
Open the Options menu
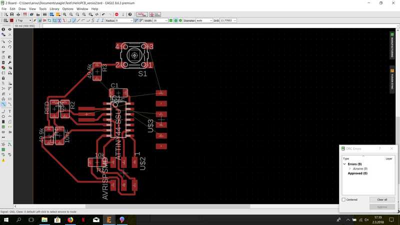[x=67, y=8]
